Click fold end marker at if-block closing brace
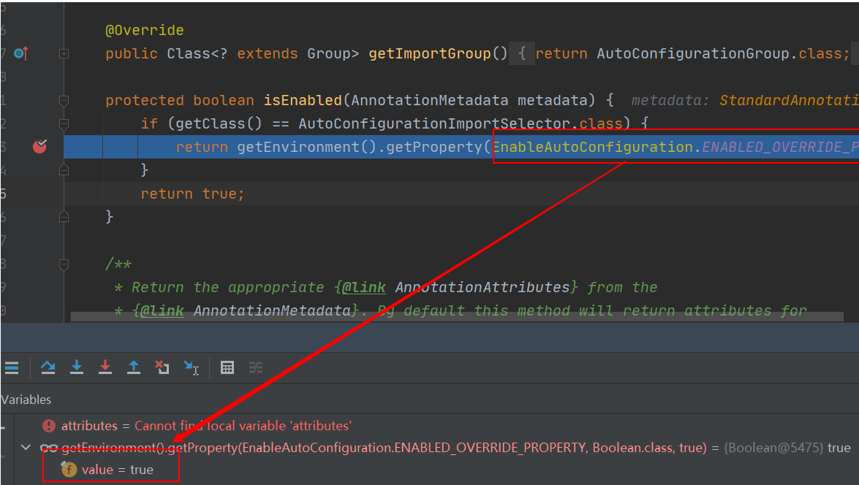This screenshot has height=485, width=859. tap(64, 170)
